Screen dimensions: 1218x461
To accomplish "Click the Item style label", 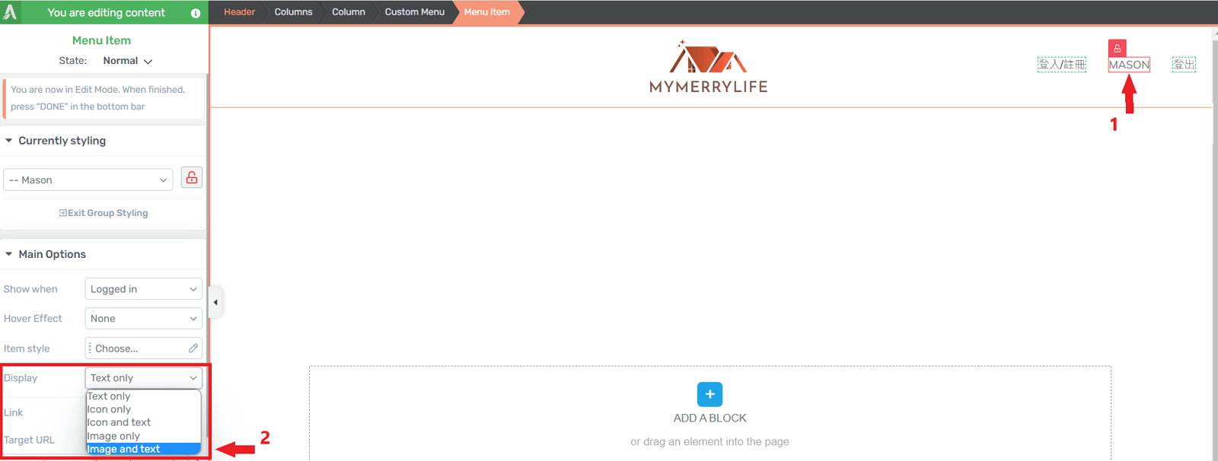I will (27, 348).
